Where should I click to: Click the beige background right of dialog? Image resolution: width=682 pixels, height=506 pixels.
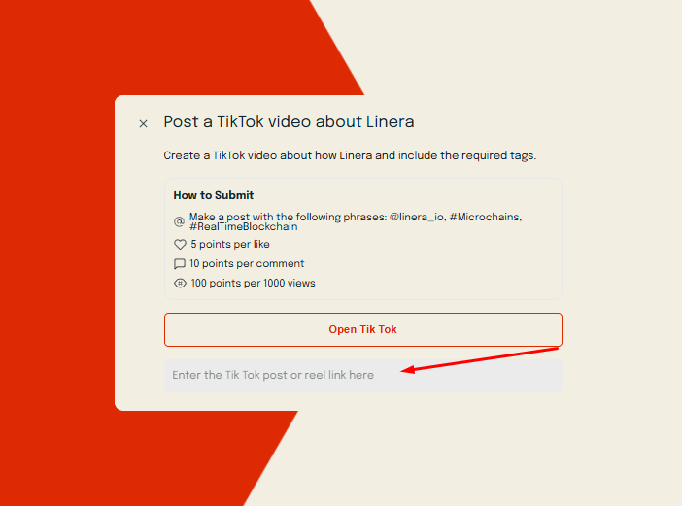[x=622, y=253]
